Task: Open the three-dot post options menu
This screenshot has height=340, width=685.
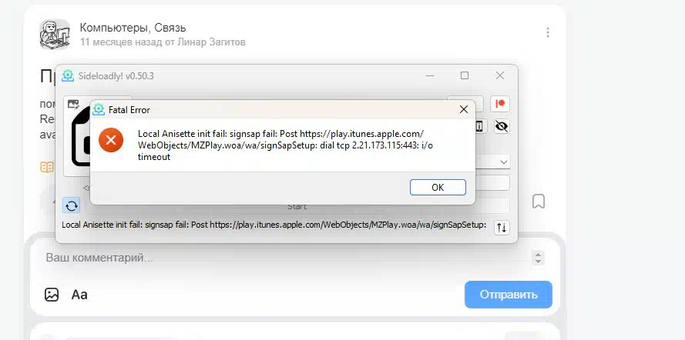Action: [547, 32]
